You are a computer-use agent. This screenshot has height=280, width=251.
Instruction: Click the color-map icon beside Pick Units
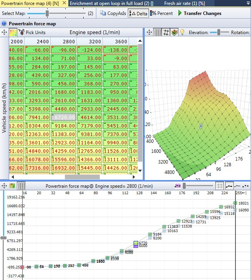coord(13,33)
